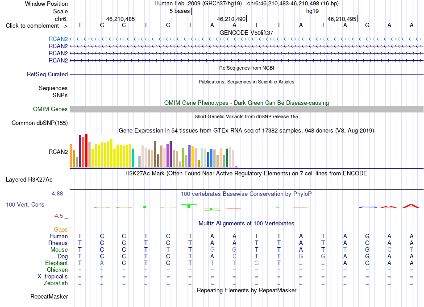Click the tiny magenta bar ending the GTEx chart
This screenshot has height=307, width=424.
tap(237, 167)
